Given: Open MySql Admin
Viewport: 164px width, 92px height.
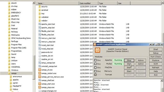Looking at the screenshot, I should (141, 64).
